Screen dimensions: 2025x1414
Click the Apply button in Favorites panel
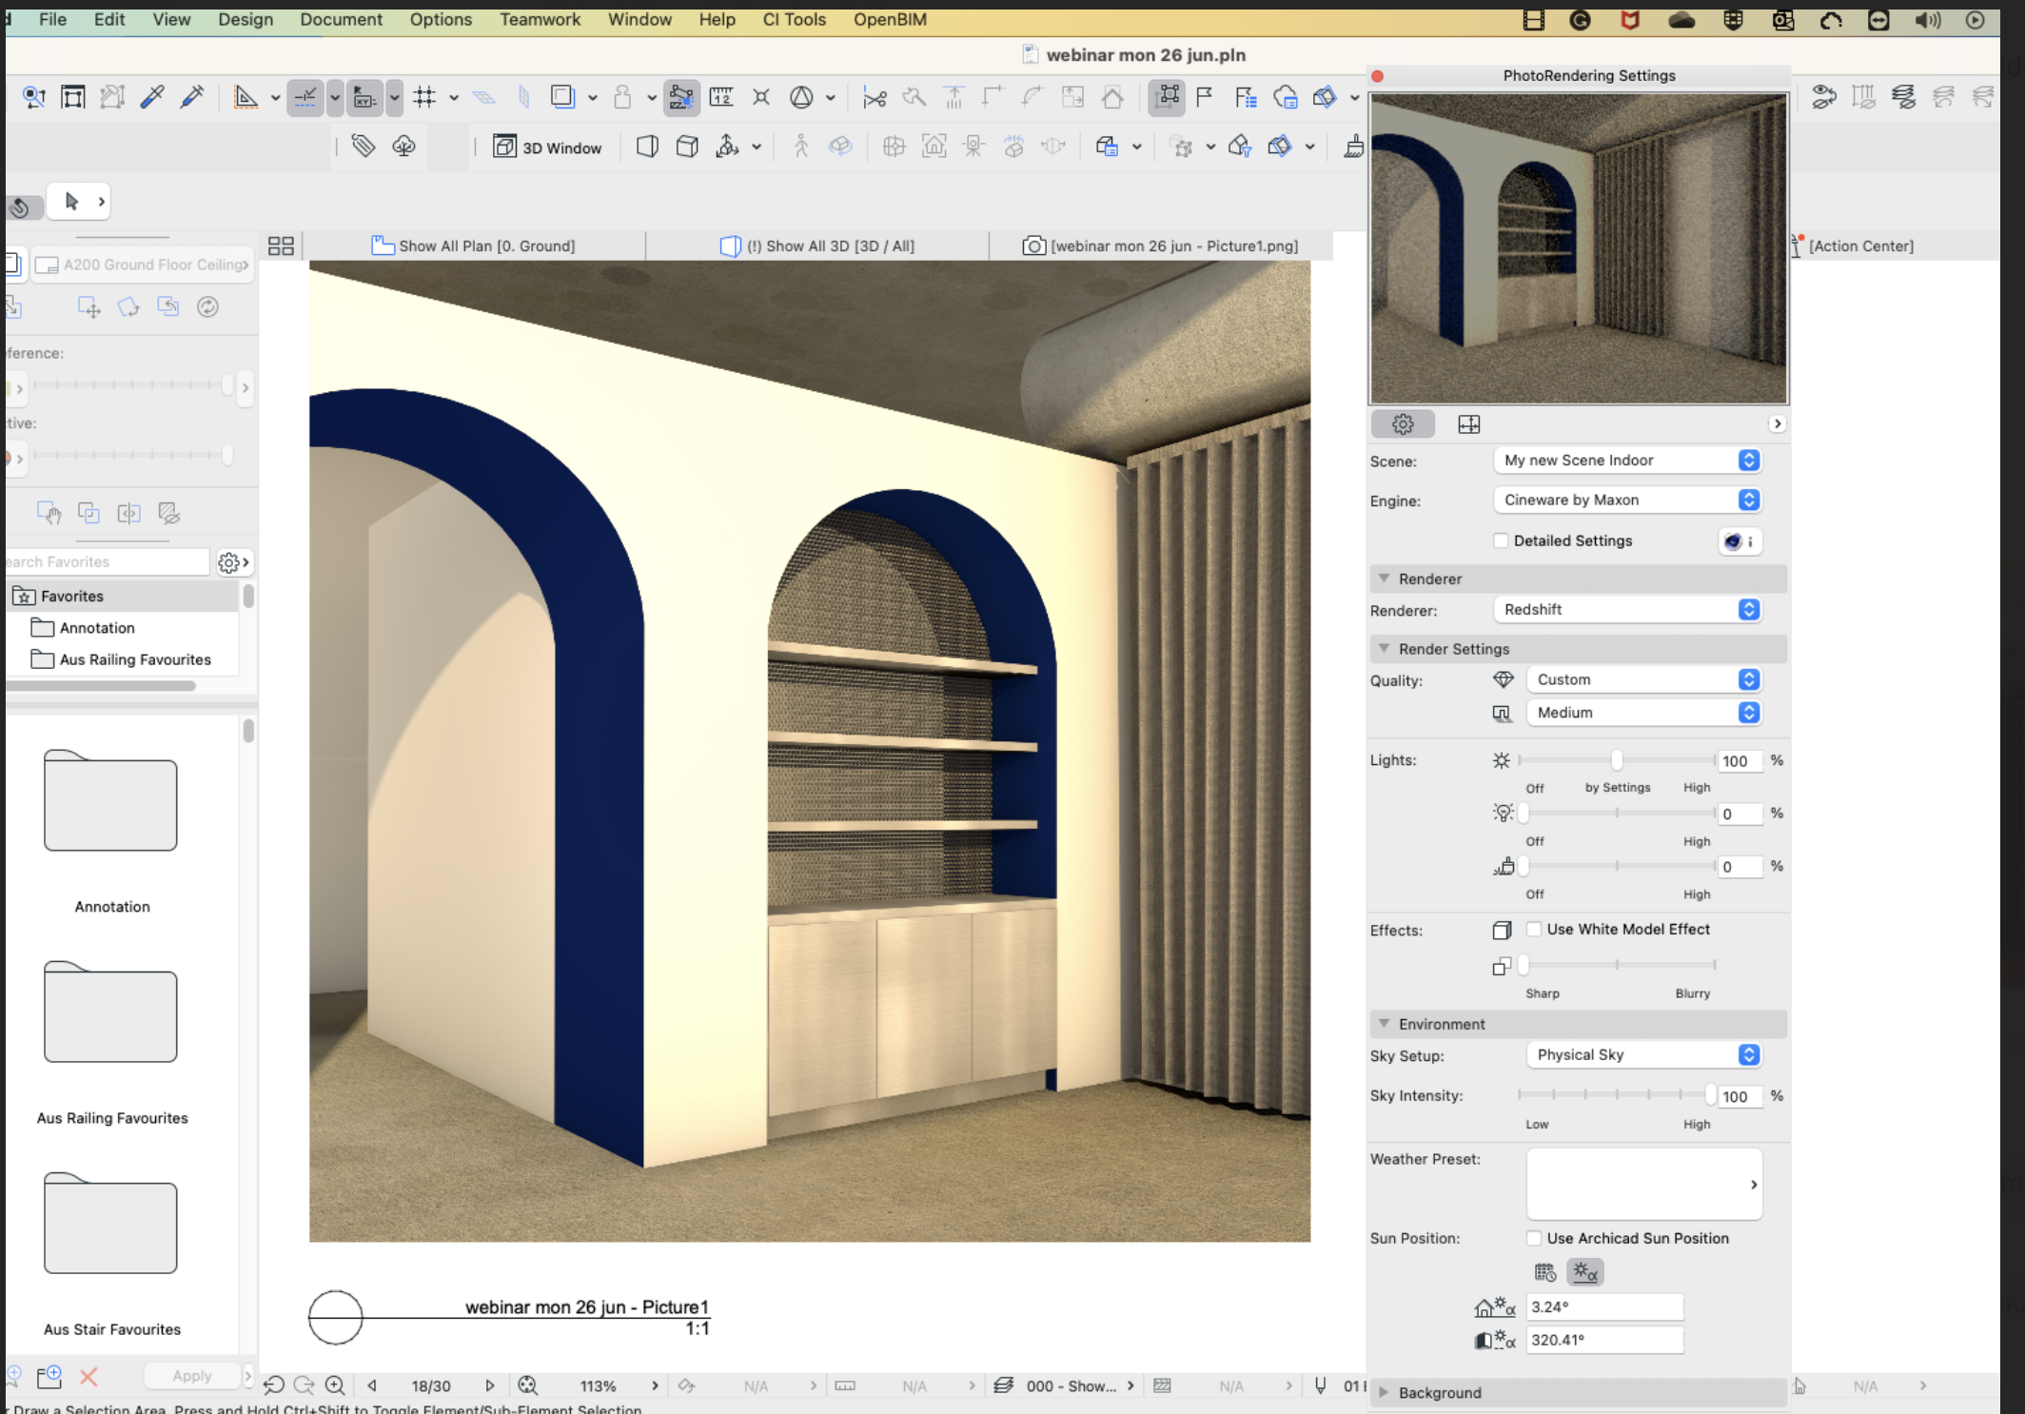click(192, 1376)
